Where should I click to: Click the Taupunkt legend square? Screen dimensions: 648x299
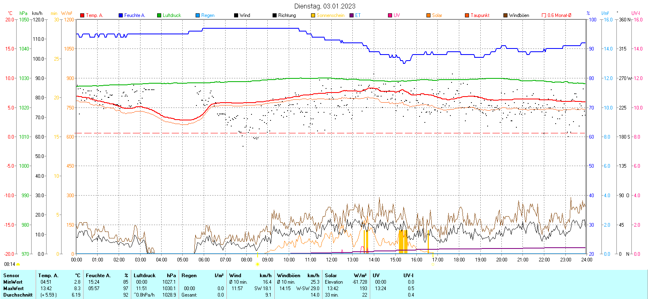click(x=467, y=15)
